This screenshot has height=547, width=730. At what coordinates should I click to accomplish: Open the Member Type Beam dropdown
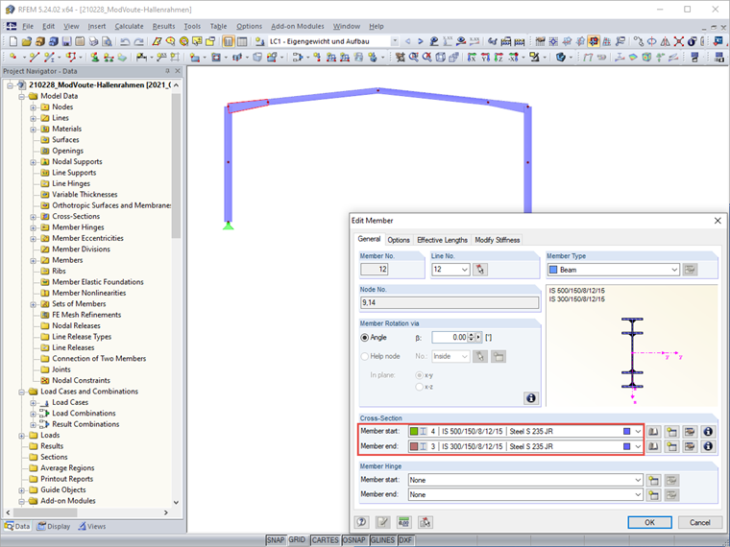674,270
